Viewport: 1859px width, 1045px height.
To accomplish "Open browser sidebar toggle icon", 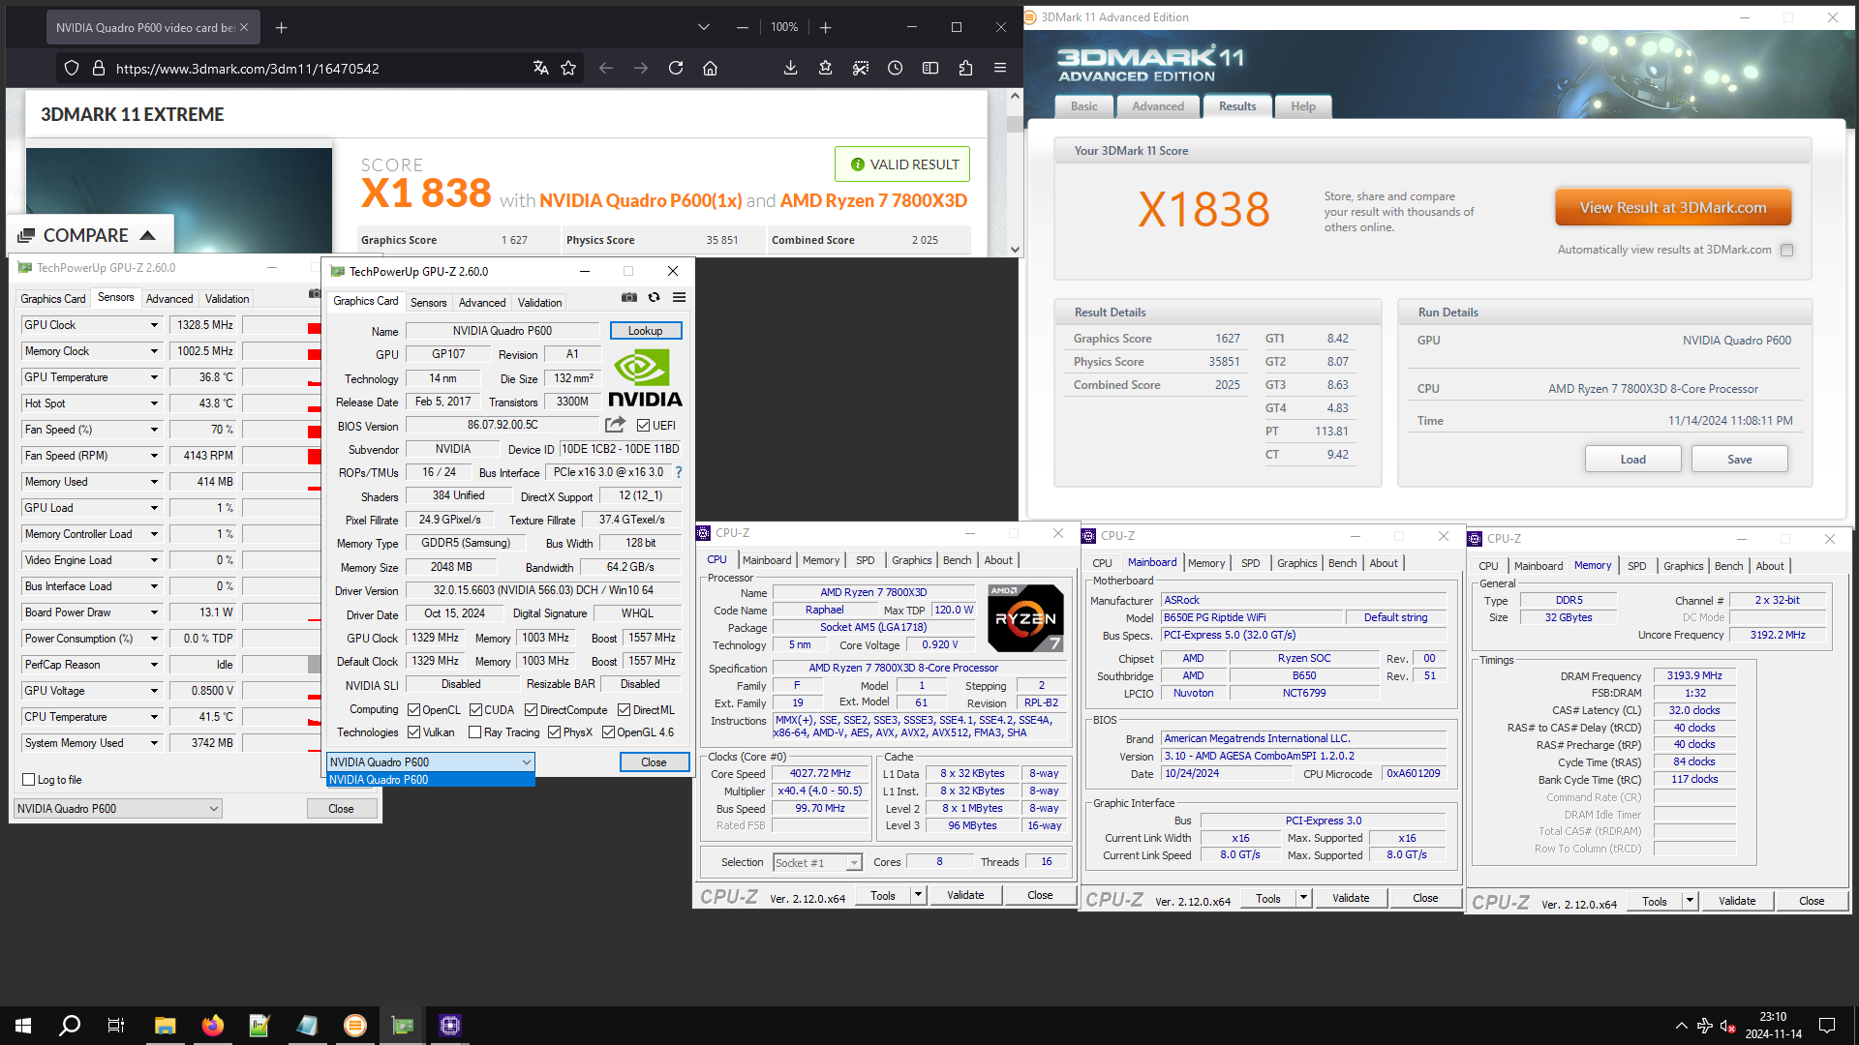I will click(930, 68).
